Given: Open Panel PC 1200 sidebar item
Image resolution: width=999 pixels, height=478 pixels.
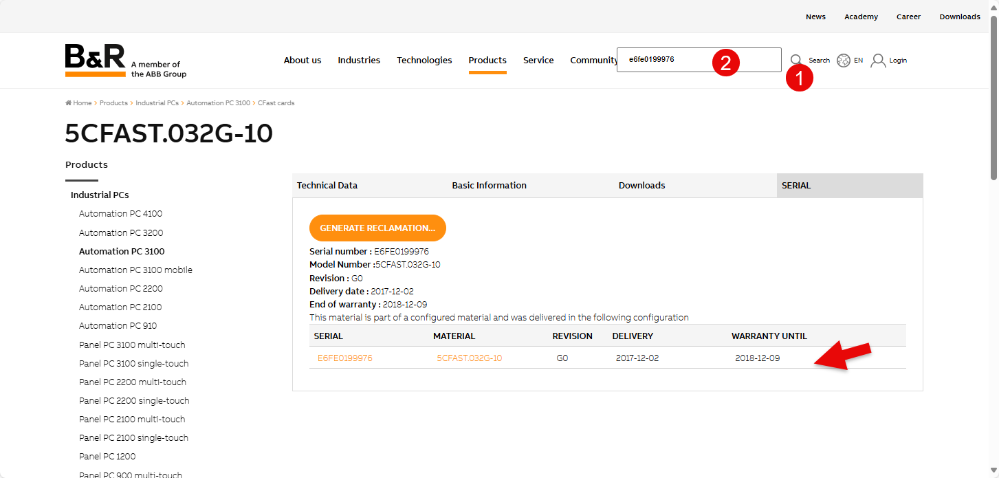Looking at the screenshot, I should [107, 457].
